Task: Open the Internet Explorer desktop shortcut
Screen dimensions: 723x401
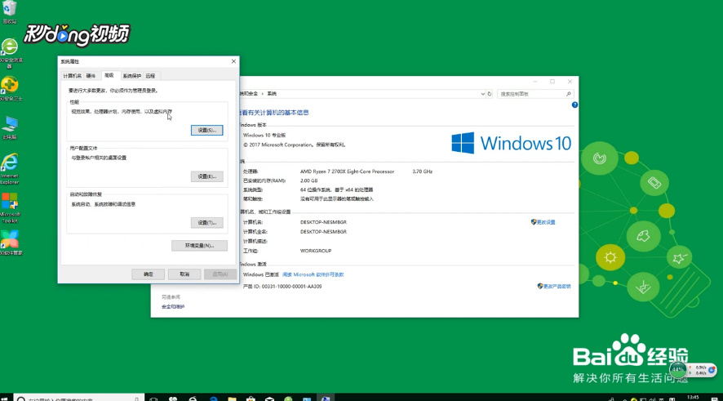Action: tap(10, 168)
